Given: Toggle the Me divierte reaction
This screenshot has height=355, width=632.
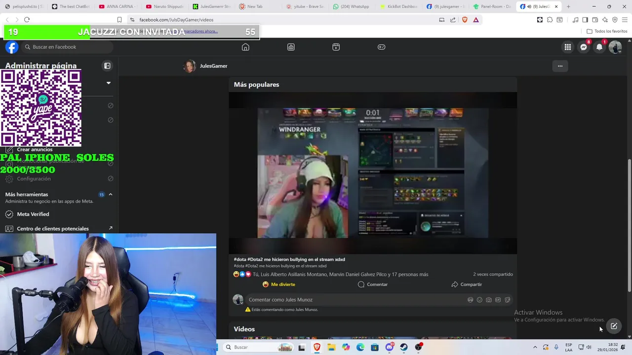Looking at the screenshot, I should pos(279,284).
